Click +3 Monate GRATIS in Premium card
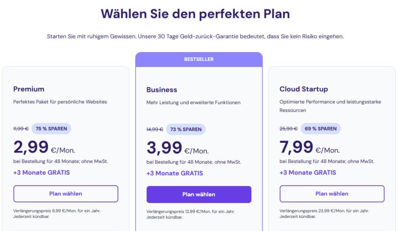 coord(42,172)
